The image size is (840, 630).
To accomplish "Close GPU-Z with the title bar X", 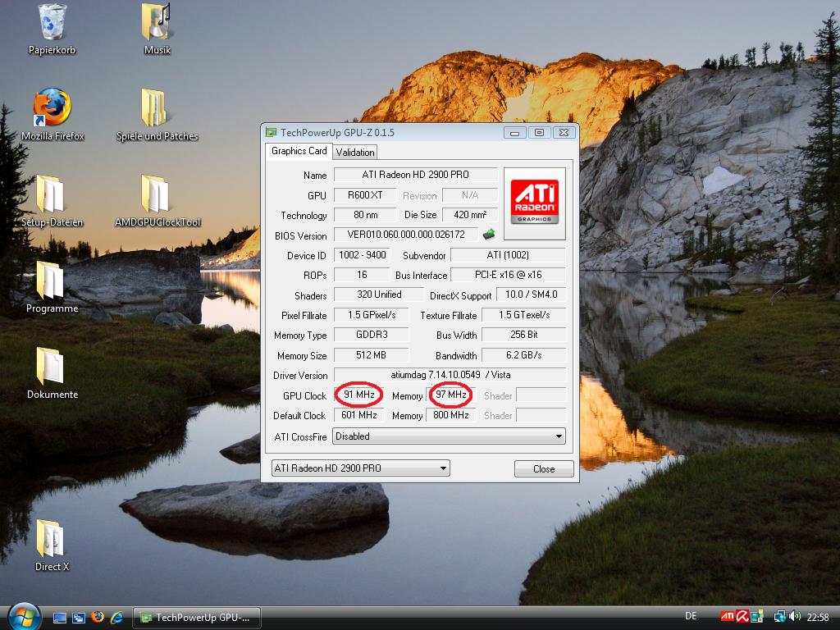I will pyautogui.click(x=564, y=132).
